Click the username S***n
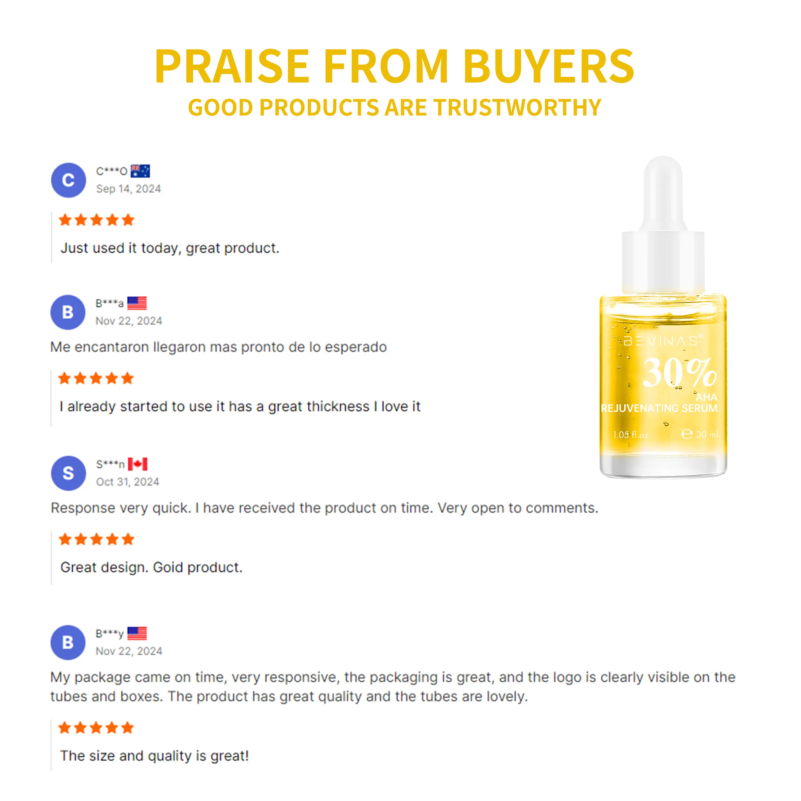 pos(110,464)
